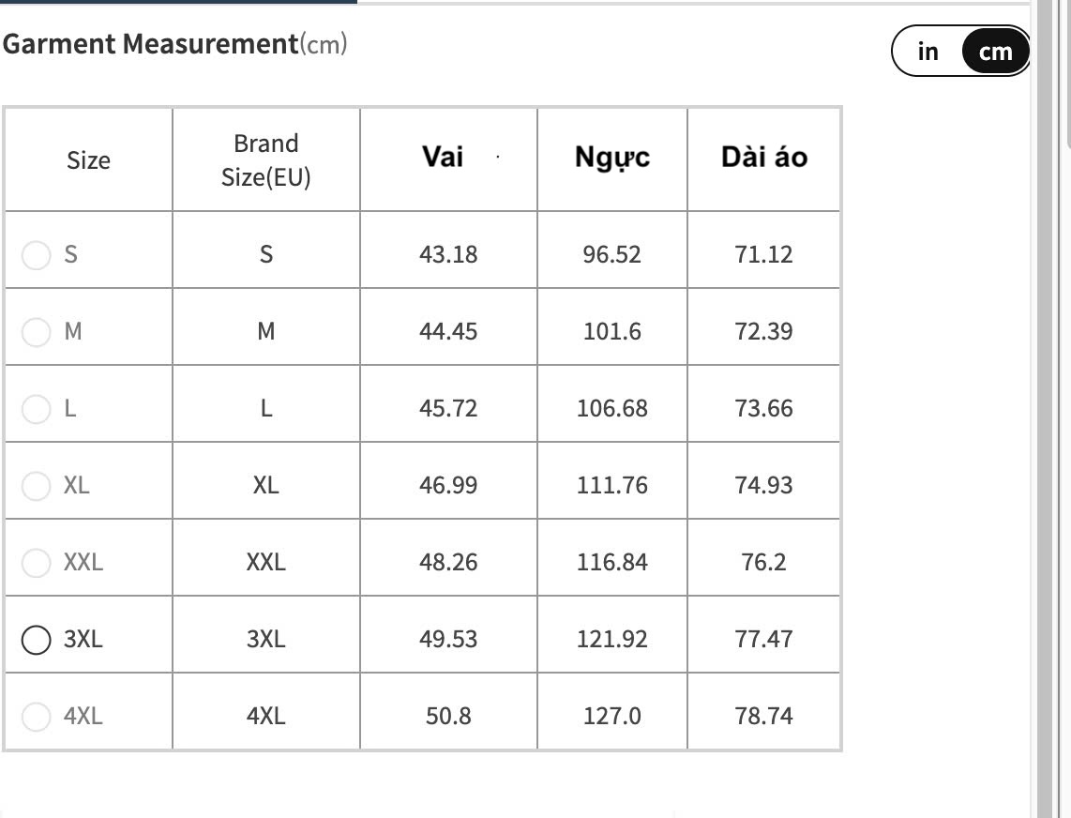Image resolution: width=1071 pixels, height=818 pixels.
Task: Click the S shoulder value 43.18
Action: click(448, 254)
